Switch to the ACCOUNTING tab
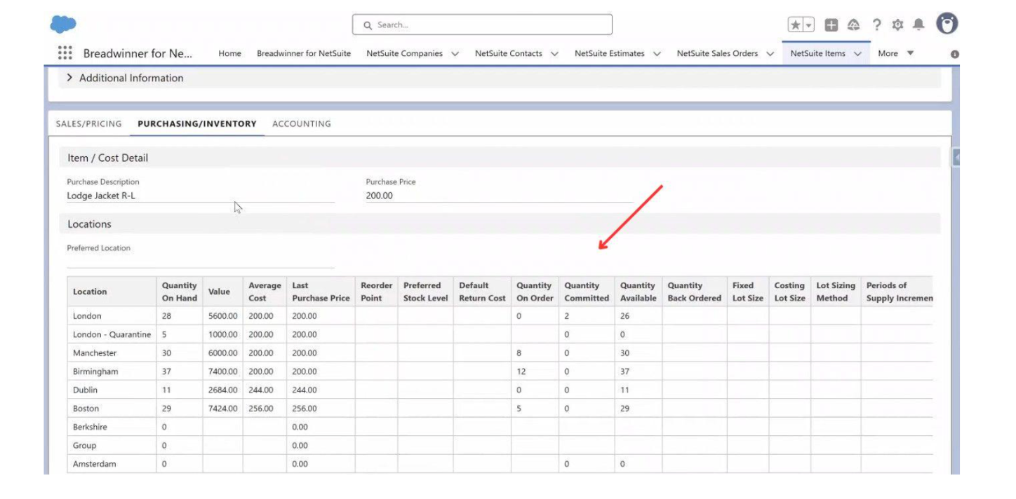The width and height of the screenshot is (1016, 499). pos(302,123)
